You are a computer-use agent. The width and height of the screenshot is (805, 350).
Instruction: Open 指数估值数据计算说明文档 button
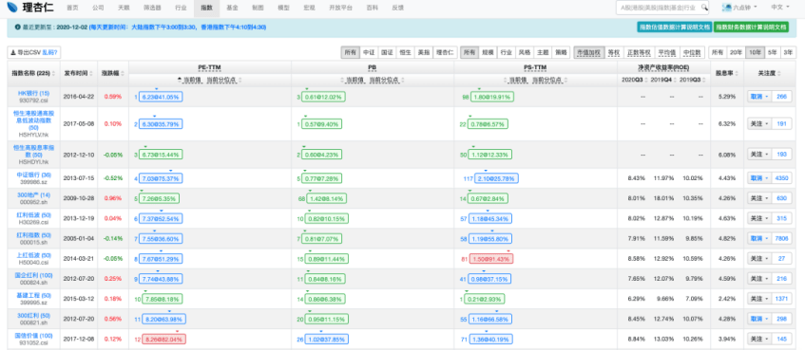point(674,27)
